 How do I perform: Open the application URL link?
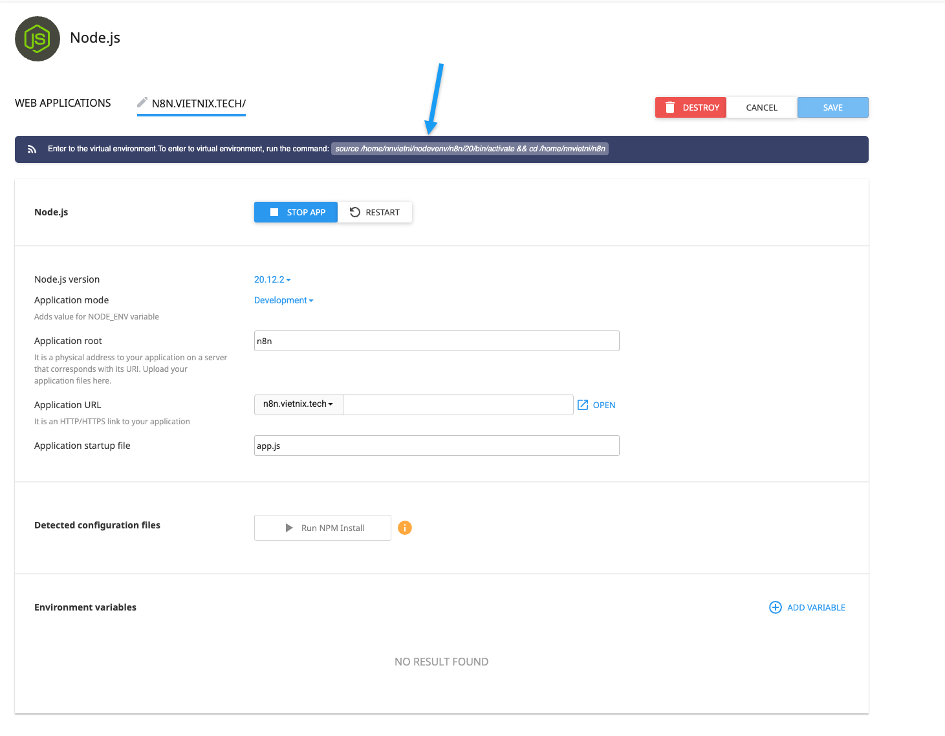tap(596, 405)
